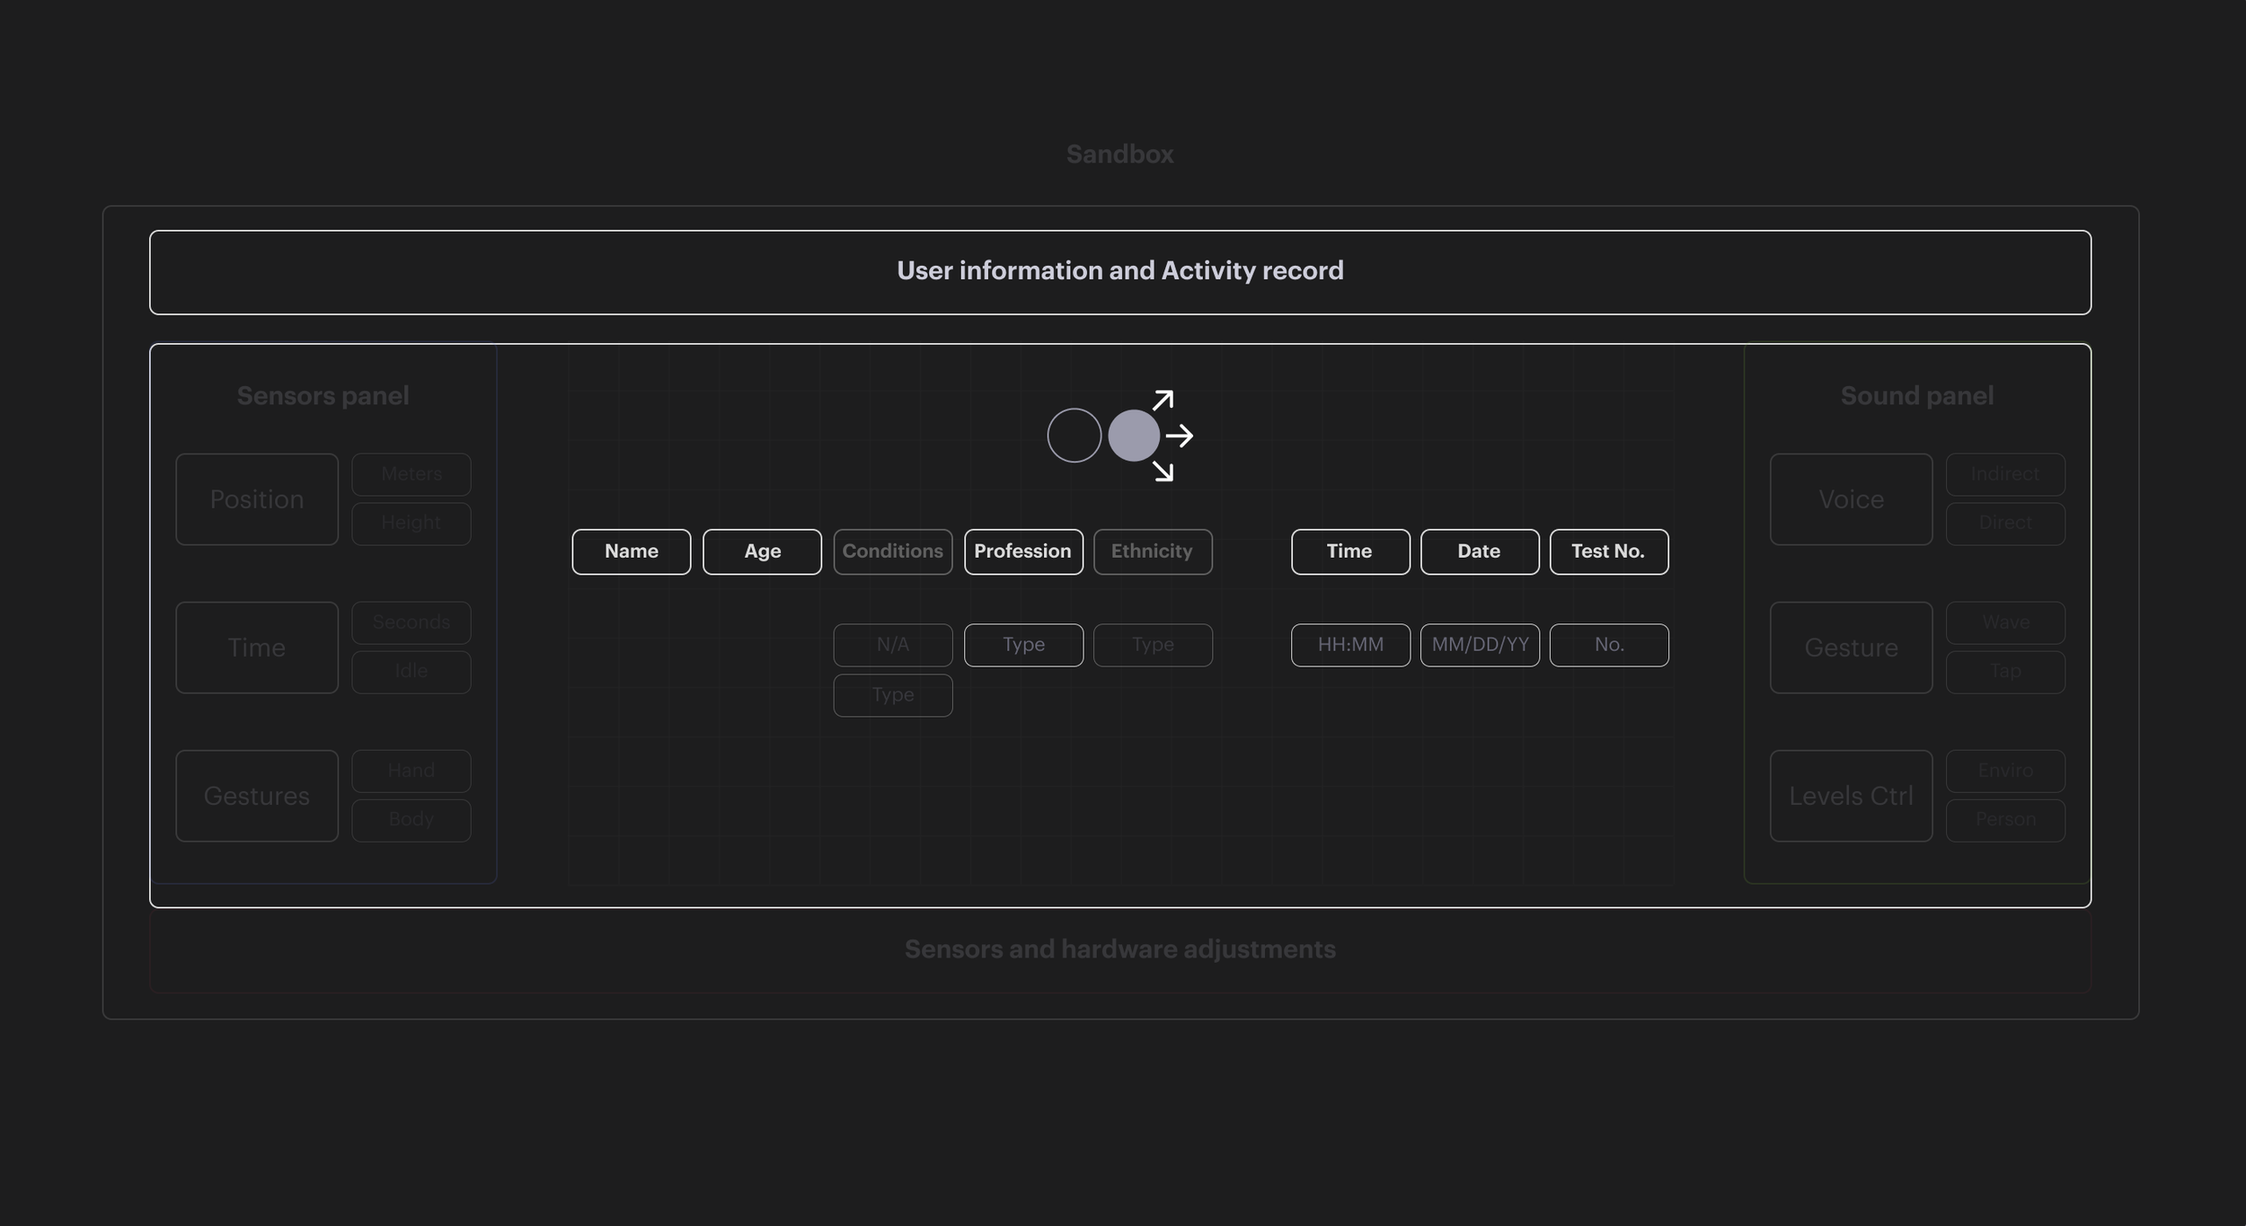Screen dimensions: 2246x1226
Task: Open User information and Activity record tab
Action: click(1119, 272)
